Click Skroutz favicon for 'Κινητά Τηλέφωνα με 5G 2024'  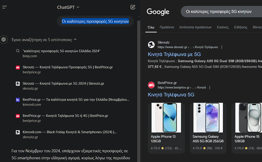(18, 83)
